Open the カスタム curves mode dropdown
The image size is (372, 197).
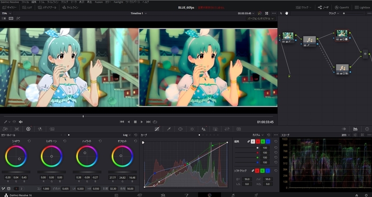[258, 135]
